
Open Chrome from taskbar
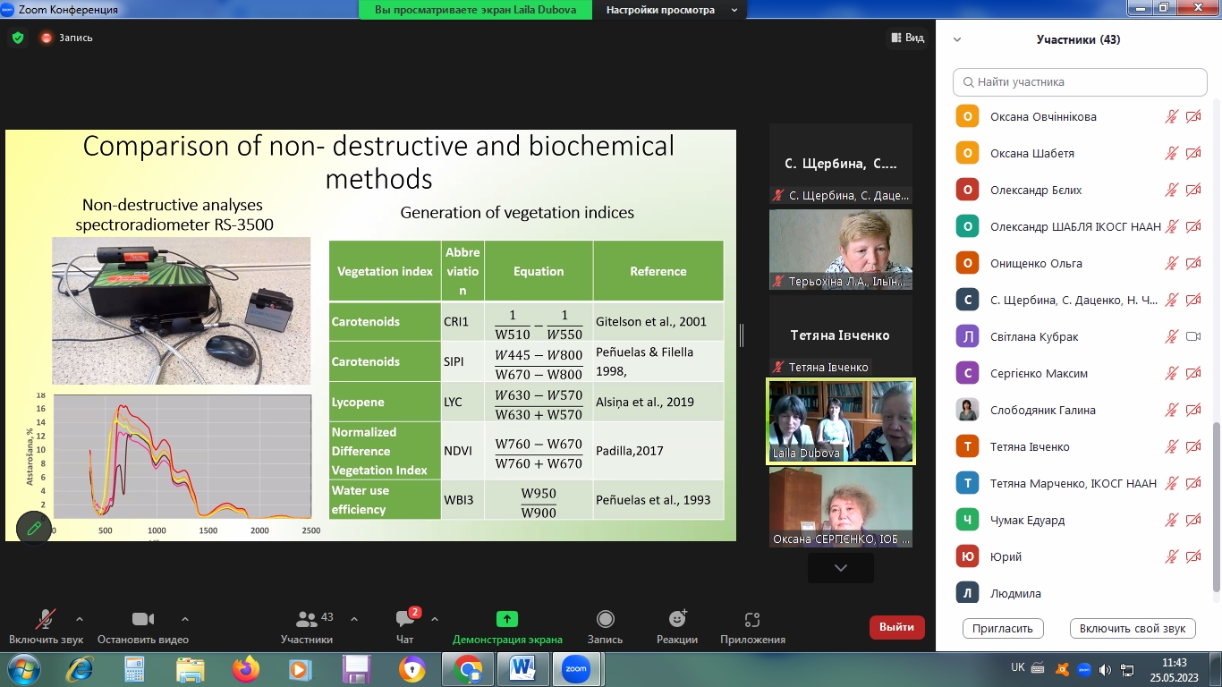pyautogui.click(x=467, y=669)
